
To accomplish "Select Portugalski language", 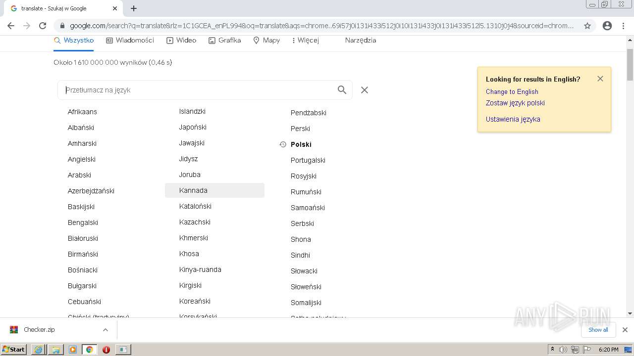I will tap(308, 160).
